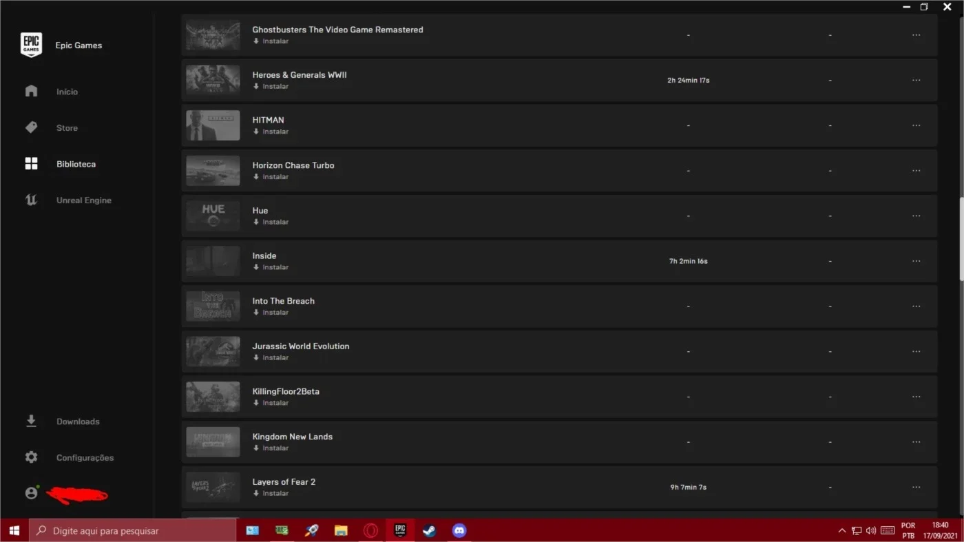964x542 pixels.
Task: Open options menu for KillingFloor2Beta
Action: coord(916,397)
